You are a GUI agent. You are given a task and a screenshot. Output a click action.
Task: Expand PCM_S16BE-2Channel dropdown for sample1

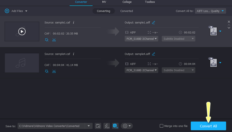(x=142, y=39)
